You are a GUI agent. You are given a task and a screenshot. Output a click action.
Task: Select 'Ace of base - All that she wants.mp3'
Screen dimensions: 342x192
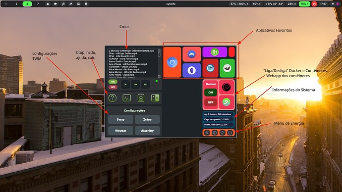point(128,64)
